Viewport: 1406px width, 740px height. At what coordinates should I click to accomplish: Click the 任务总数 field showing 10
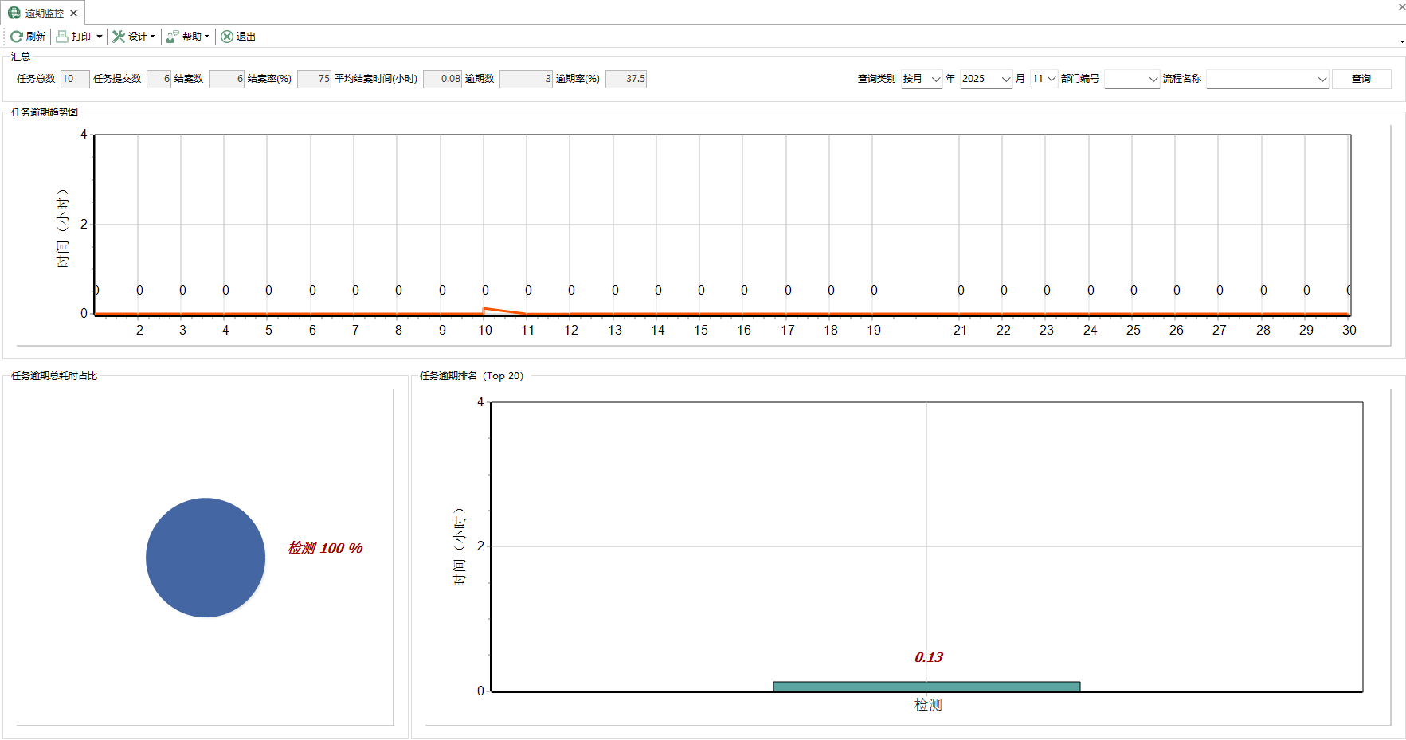74,79
